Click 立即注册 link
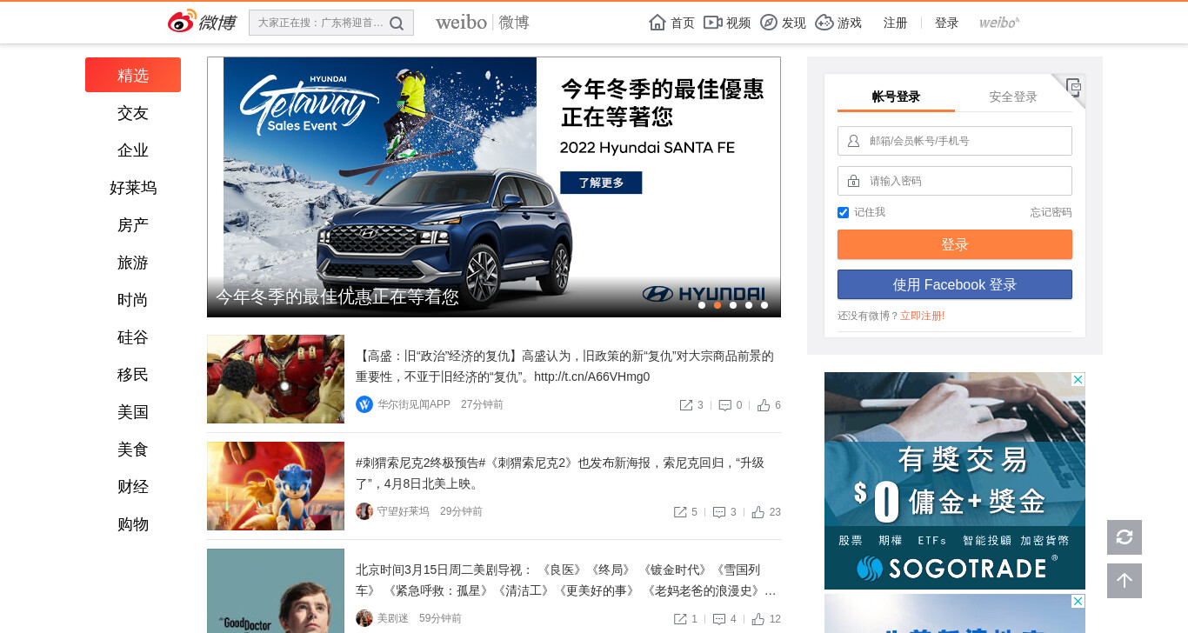The image size is (1188, 633). coord(922,316)
